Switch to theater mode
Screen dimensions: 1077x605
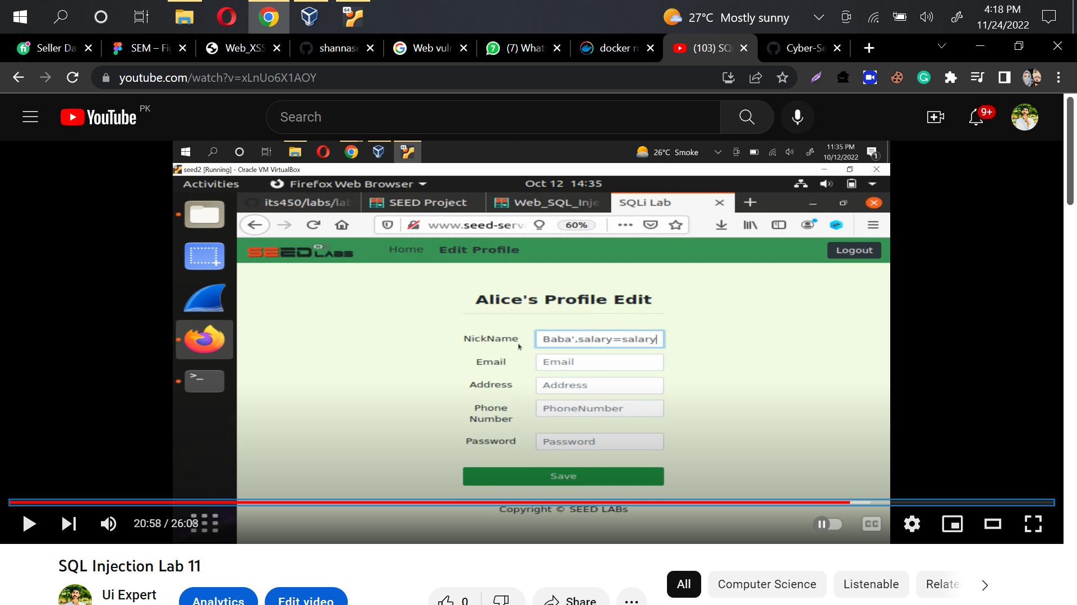click(x=992, y=524)
